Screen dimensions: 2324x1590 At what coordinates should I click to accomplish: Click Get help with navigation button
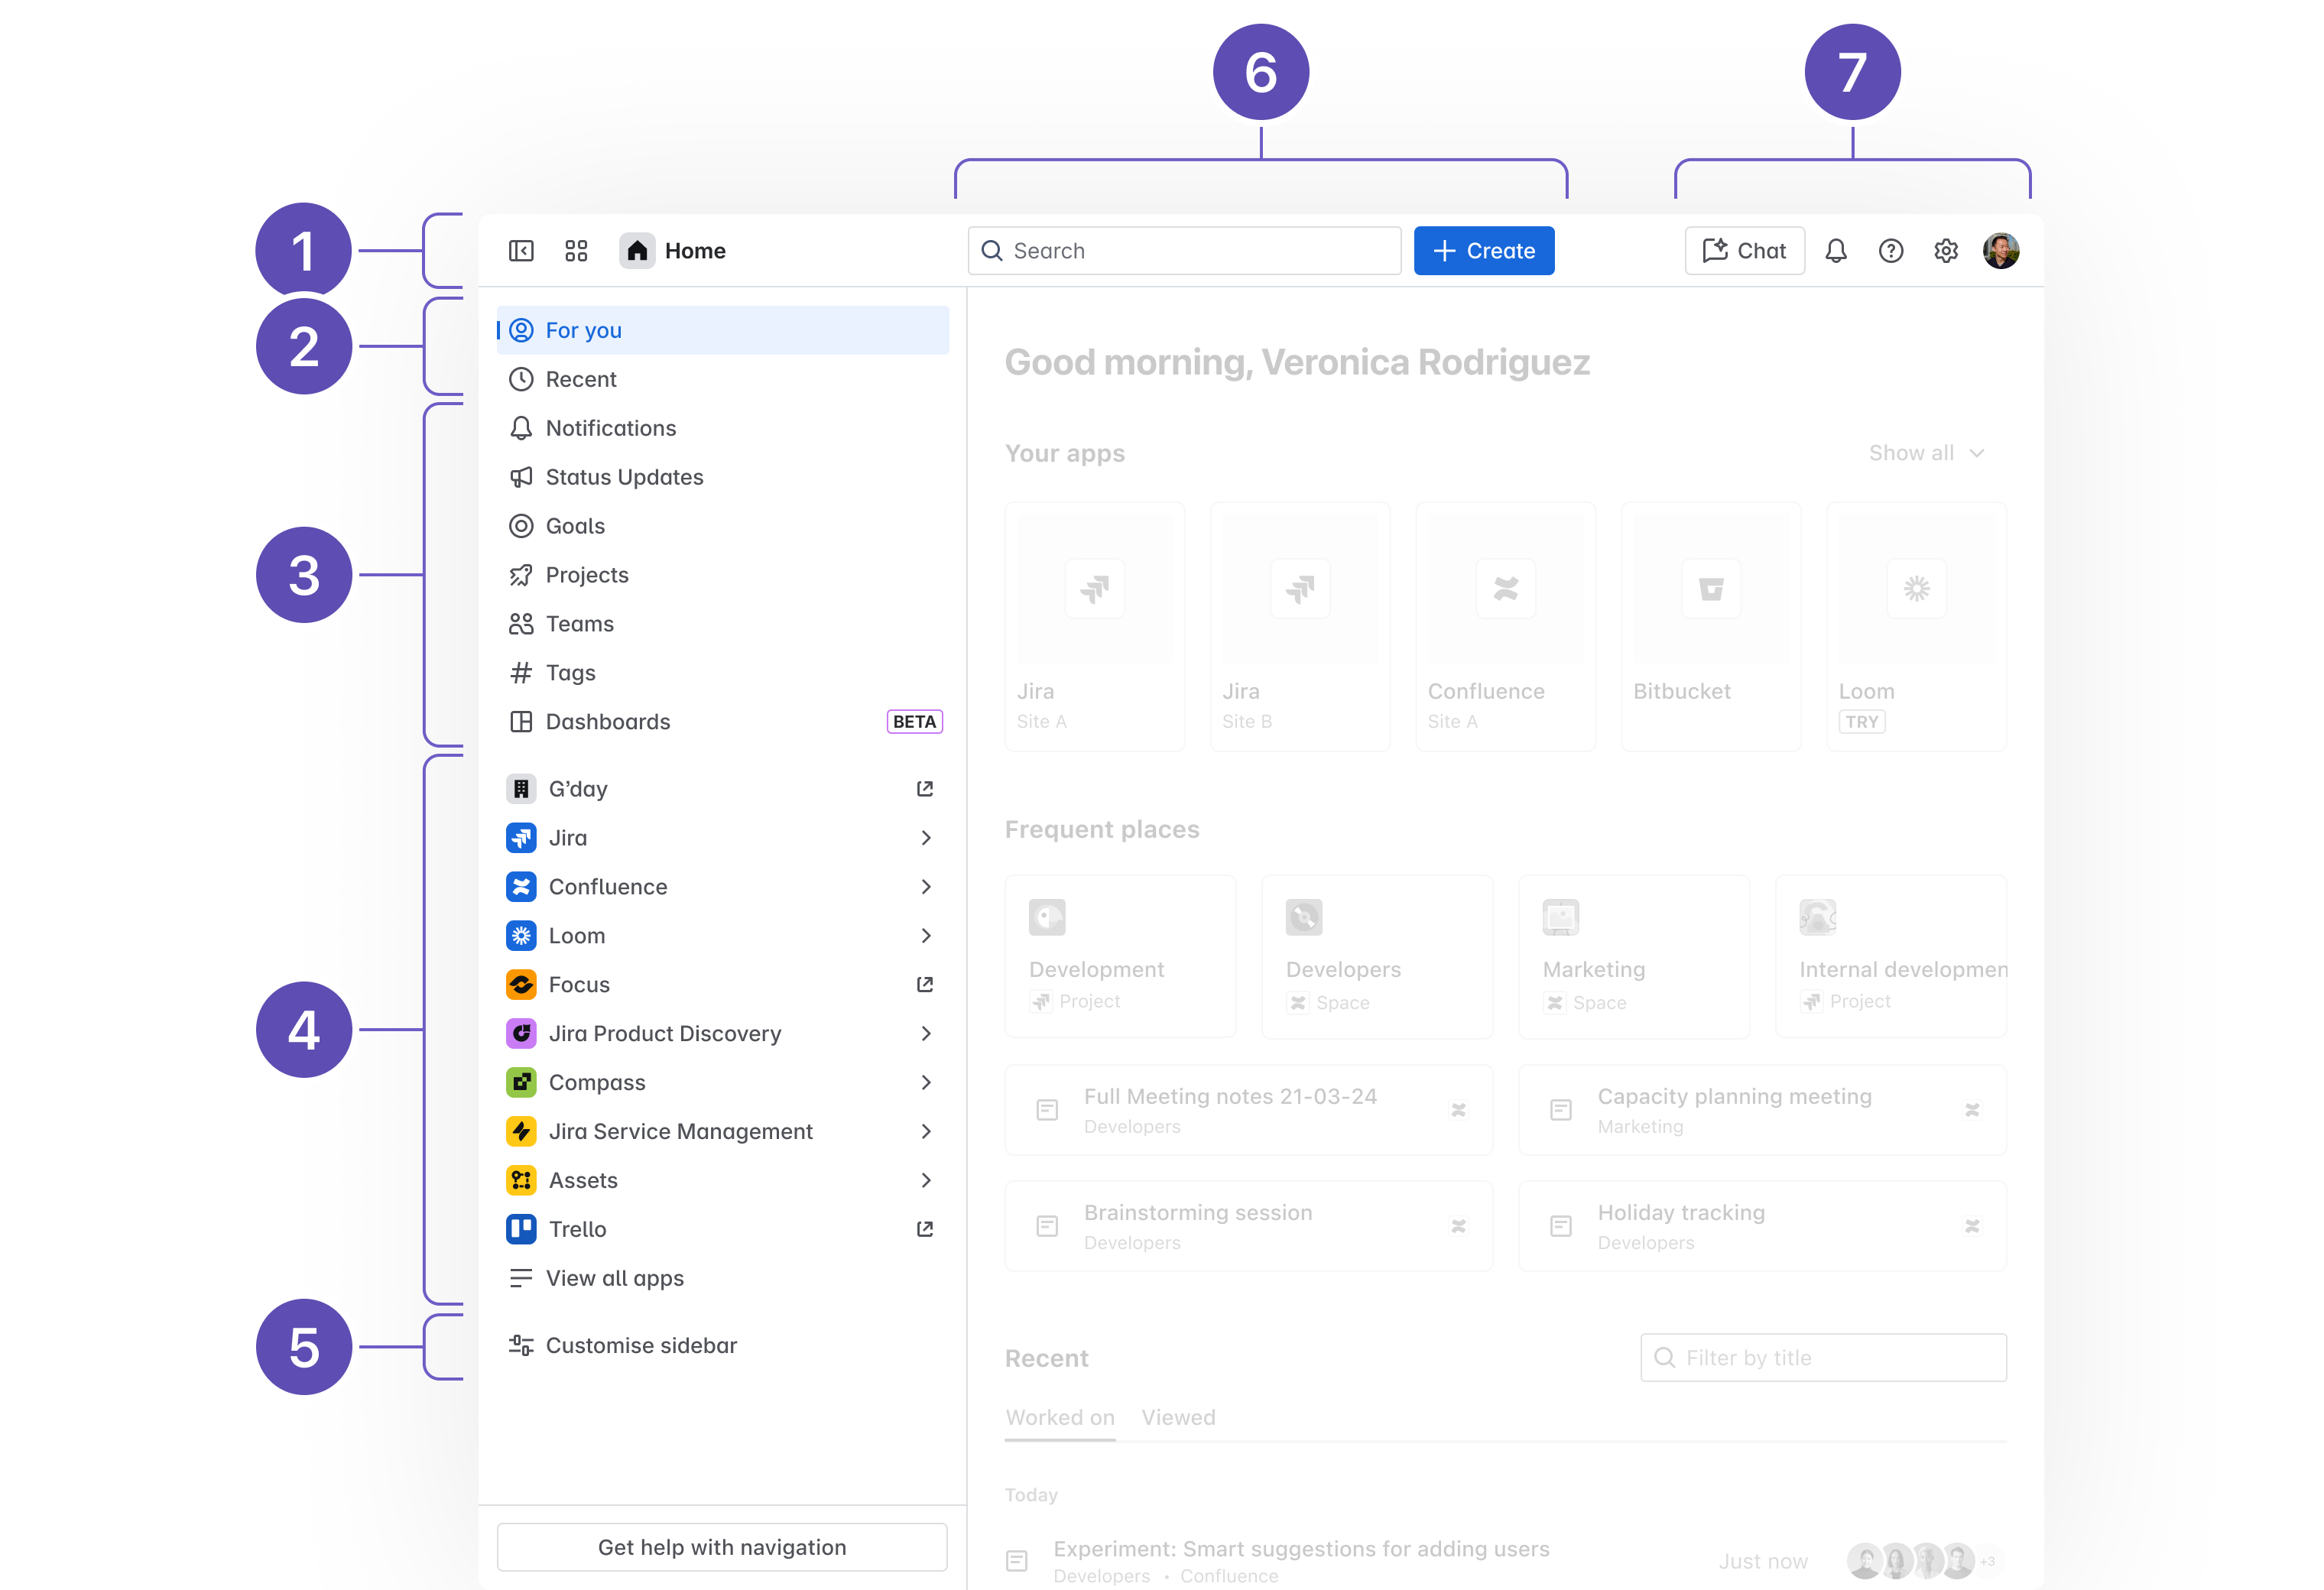coord(722,1547)
